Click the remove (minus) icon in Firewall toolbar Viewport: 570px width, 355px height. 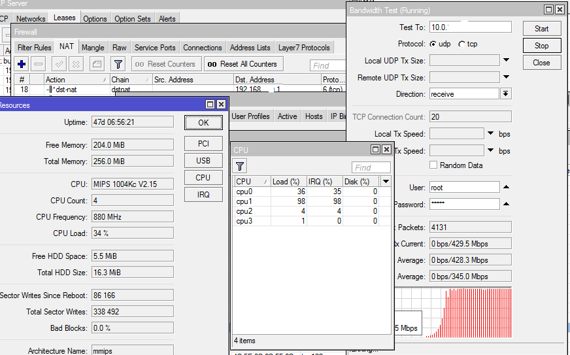(x=39, y=64)
